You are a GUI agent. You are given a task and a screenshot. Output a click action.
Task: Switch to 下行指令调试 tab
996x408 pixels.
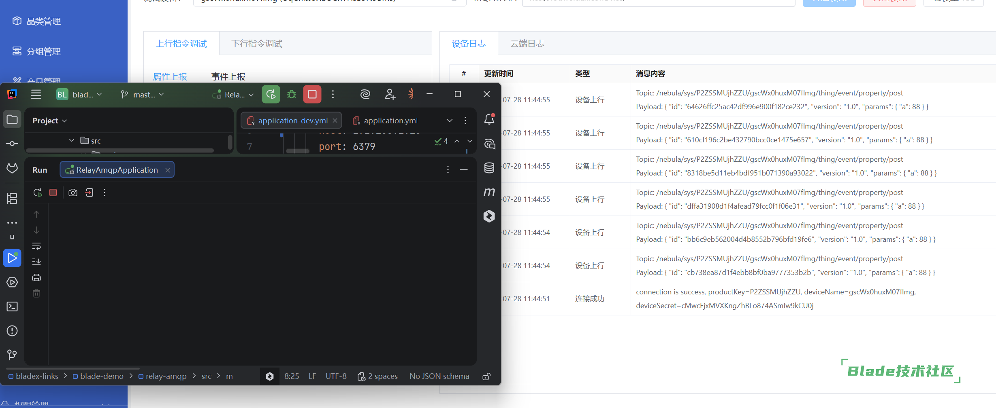[257, 44]
